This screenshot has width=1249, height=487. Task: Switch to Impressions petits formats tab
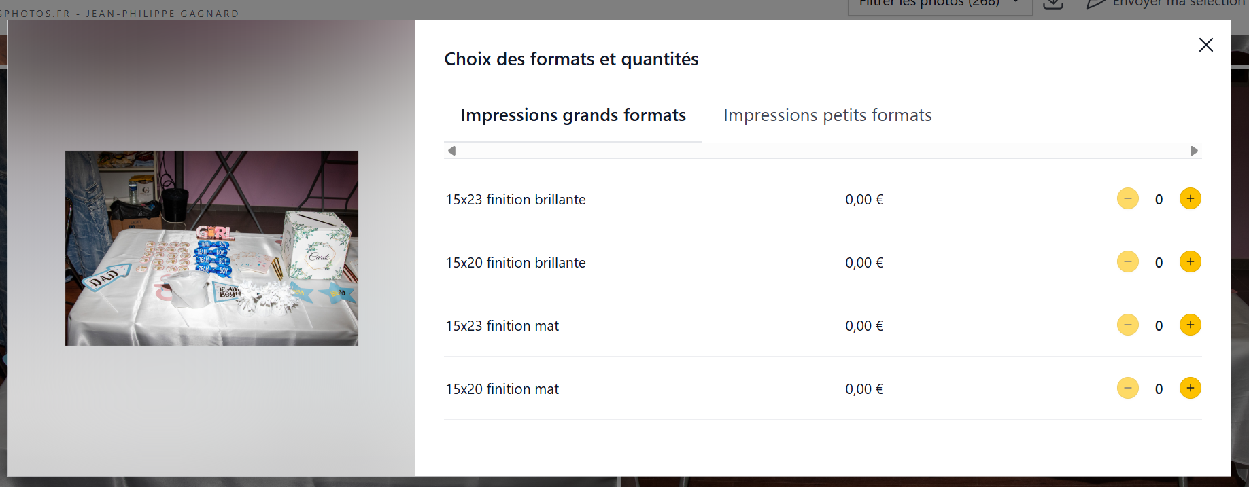point(827,115)
